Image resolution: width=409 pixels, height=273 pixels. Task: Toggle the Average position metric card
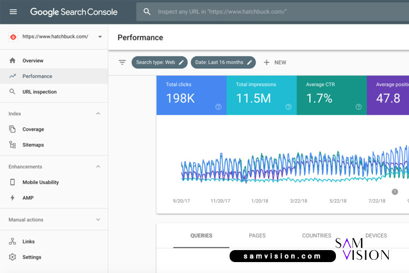(388, 96)
